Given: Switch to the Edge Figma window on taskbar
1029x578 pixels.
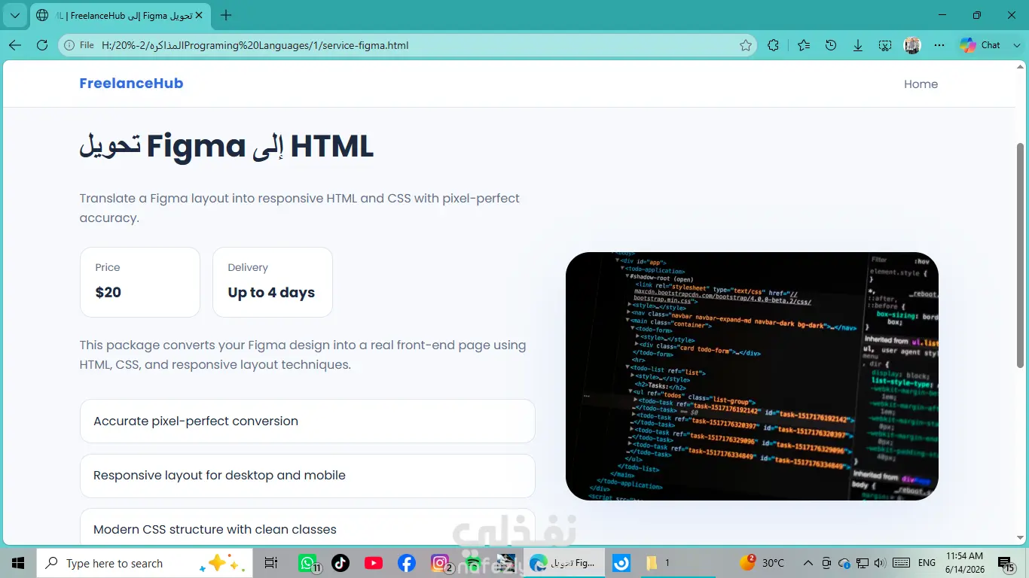Looking at the screenshot, I should pos(564,563).
